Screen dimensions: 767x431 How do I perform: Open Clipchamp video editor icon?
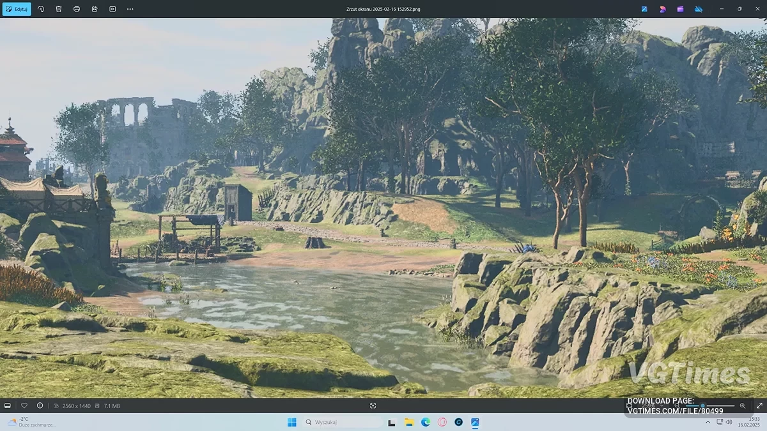pyautogui.click(x=680, y=9)
